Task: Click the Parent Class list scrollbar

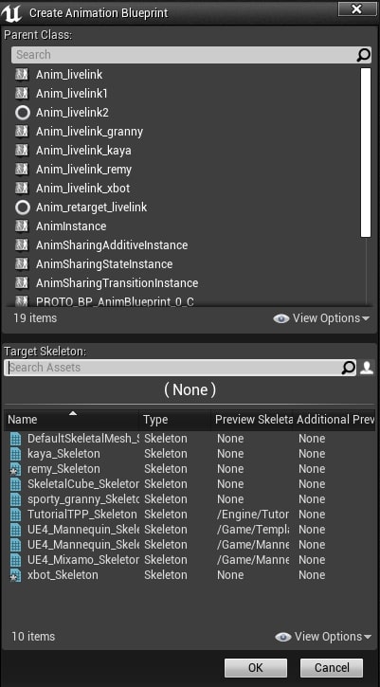Action: point(366,153)
